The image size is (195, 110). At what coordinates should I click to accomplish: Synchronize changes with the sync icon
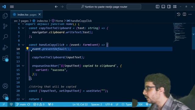point(29,105)
